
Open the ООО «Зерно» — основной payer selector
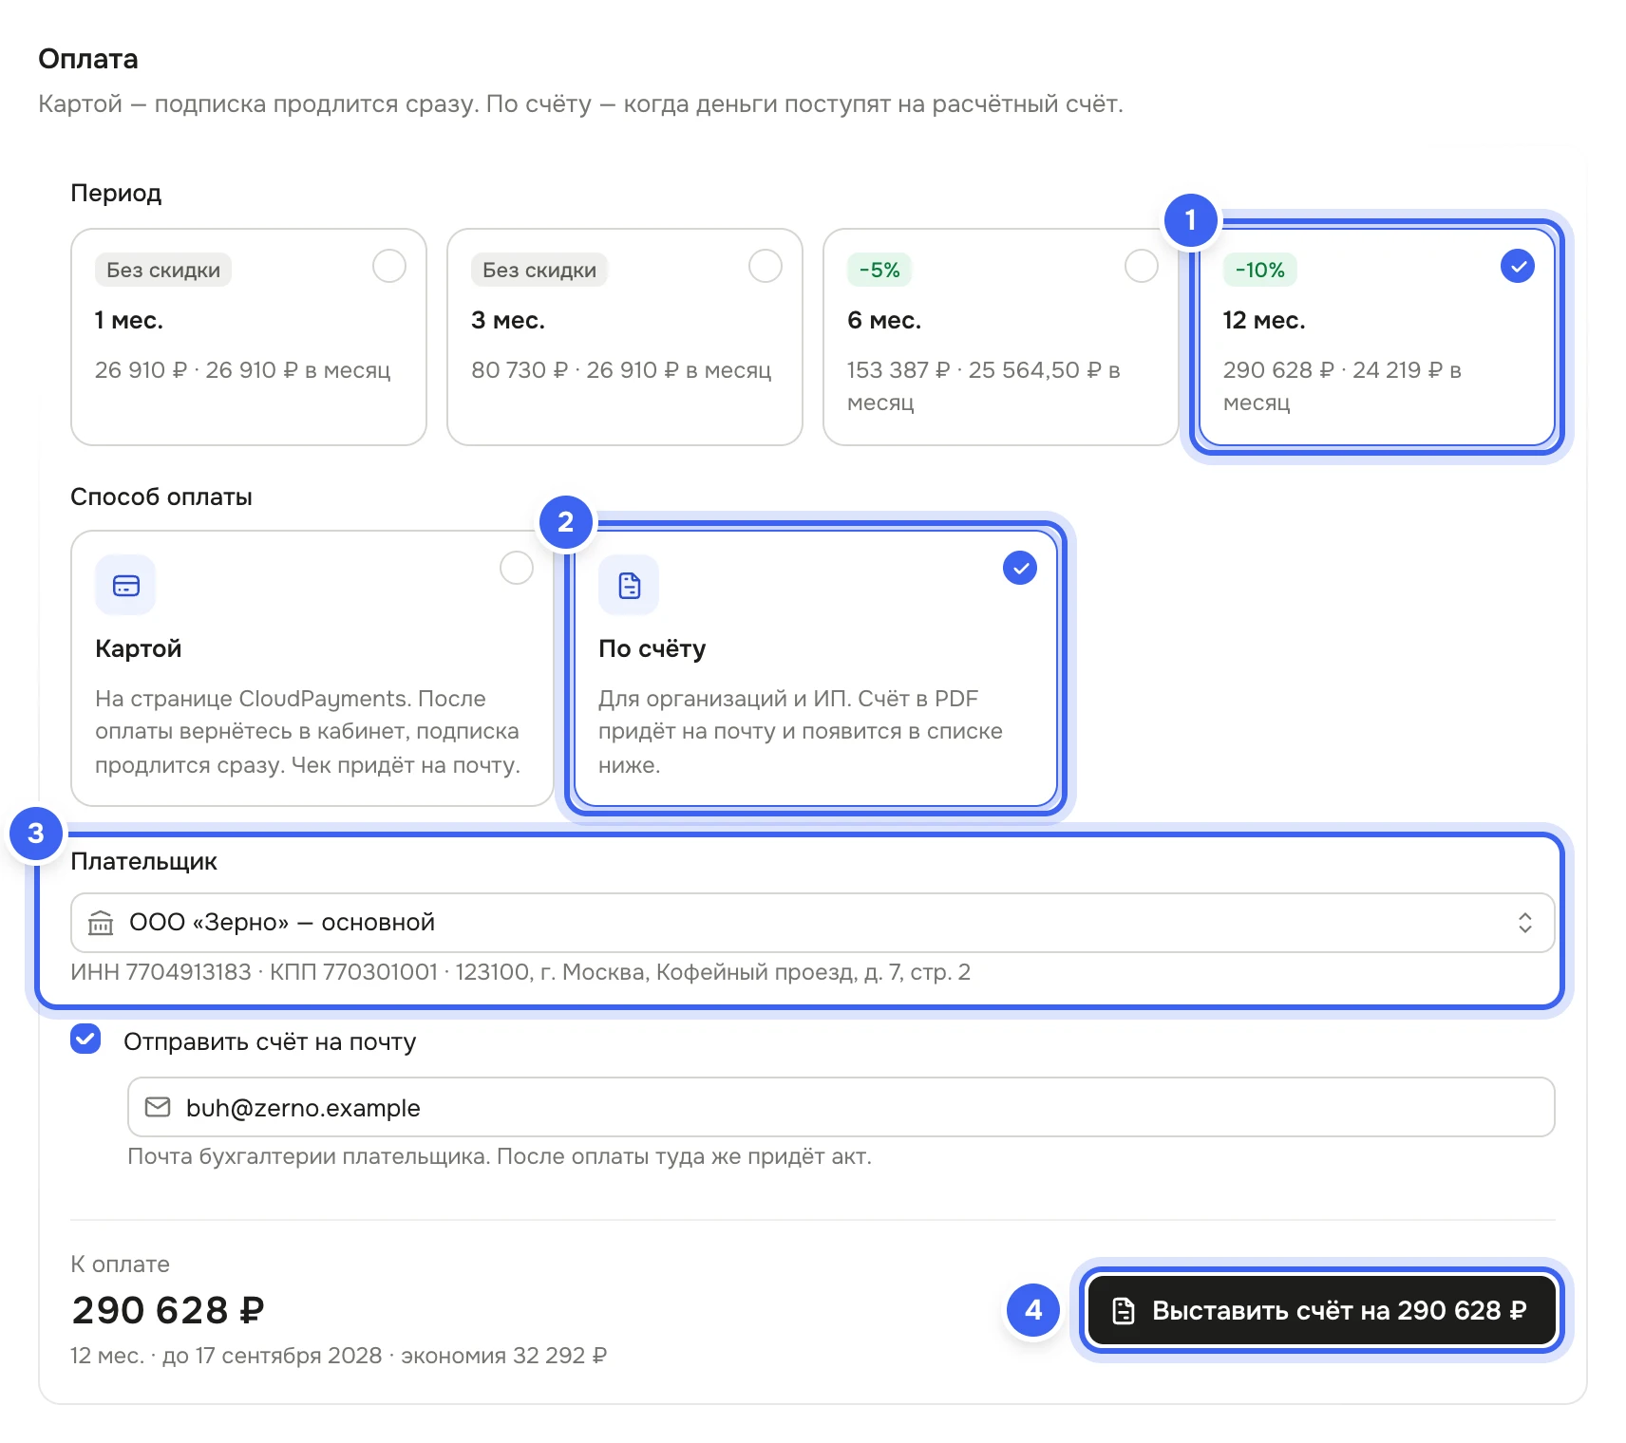[x=813, y=923]
